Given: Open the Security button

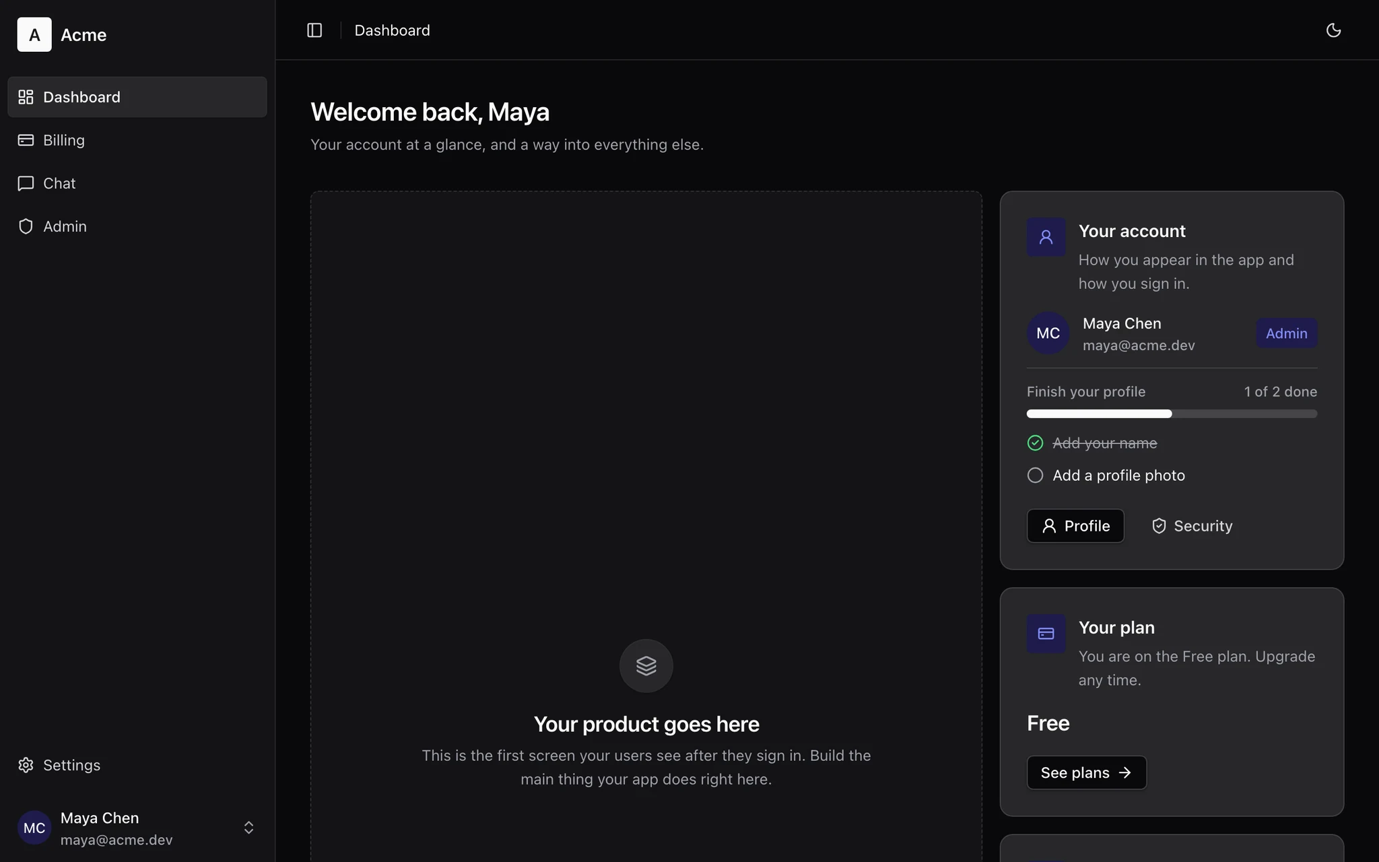Looking at the screenshot, I should click(x=1192, y=526).
